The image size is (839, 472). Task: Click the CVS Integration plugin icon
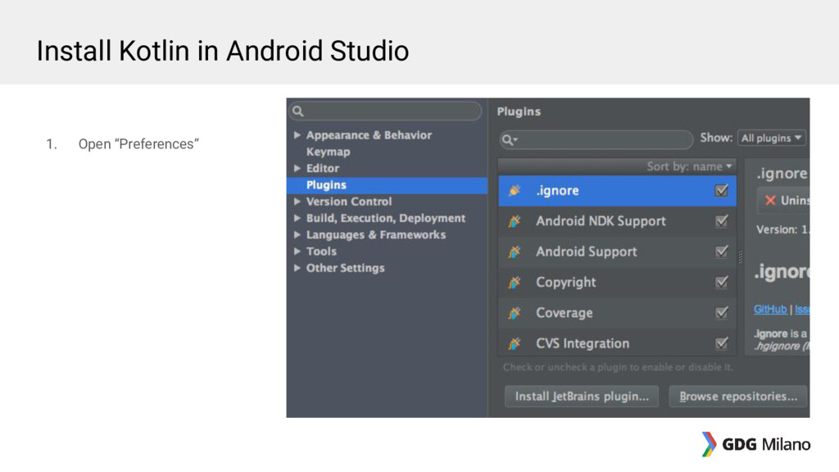tap(515, 343)
